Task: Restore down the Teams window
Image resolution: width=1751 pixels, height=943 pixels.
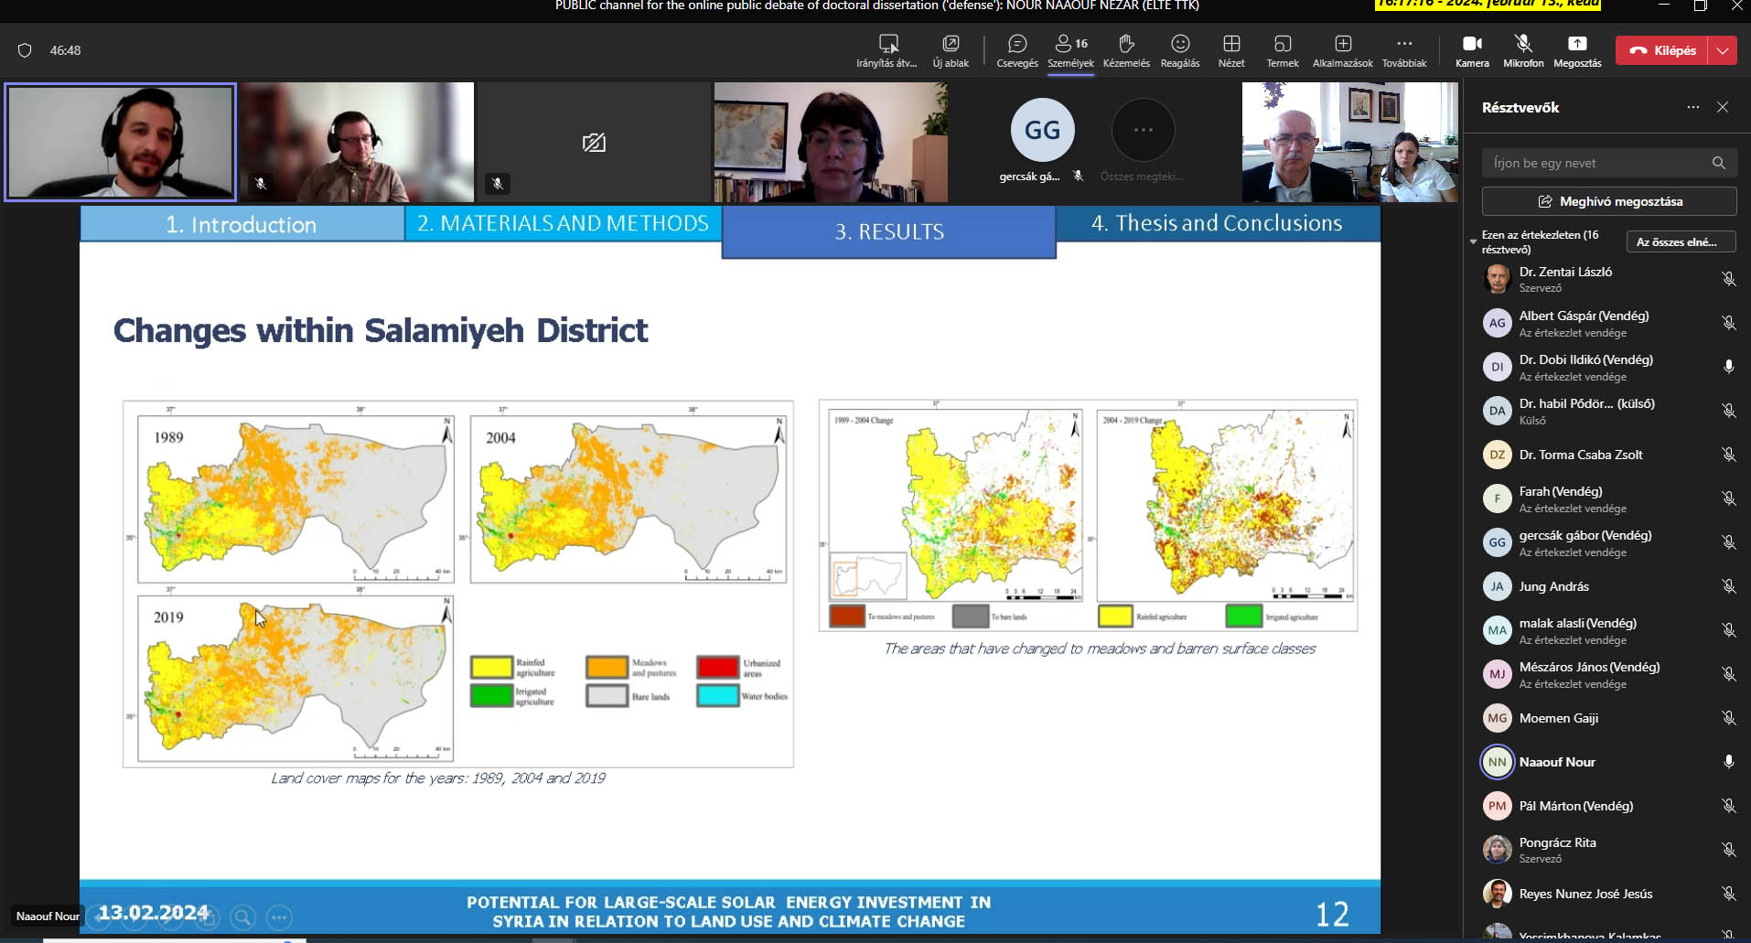Action: pyautogui.click(x=1700, y=5)
